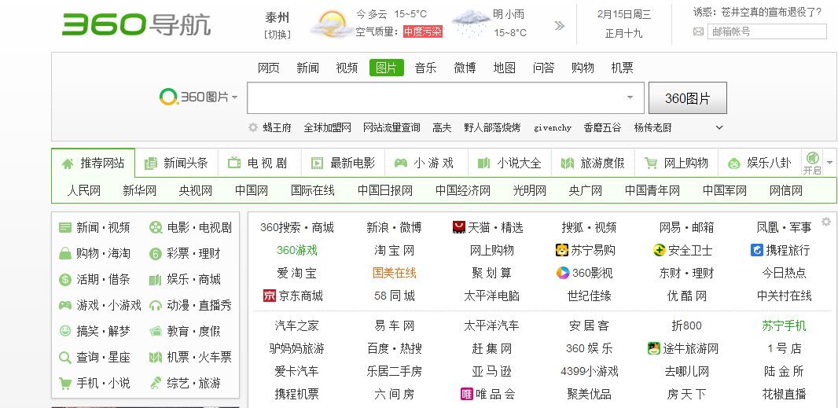Open the 中关村在线 link
This screenshot has height=408, width=838.
click(784, 296)
